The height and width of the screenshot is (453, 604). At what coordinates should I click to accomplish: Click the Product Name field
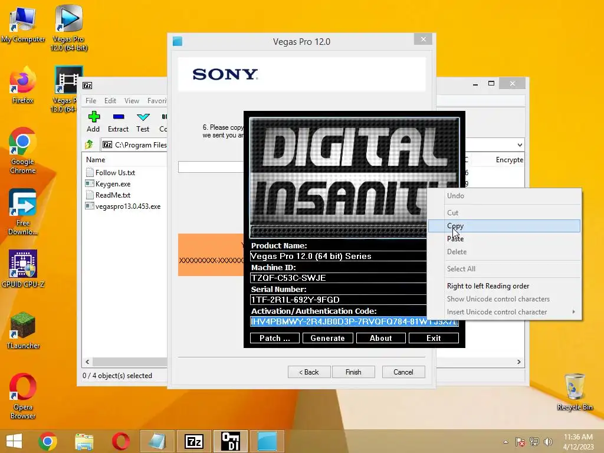[338, 256]
